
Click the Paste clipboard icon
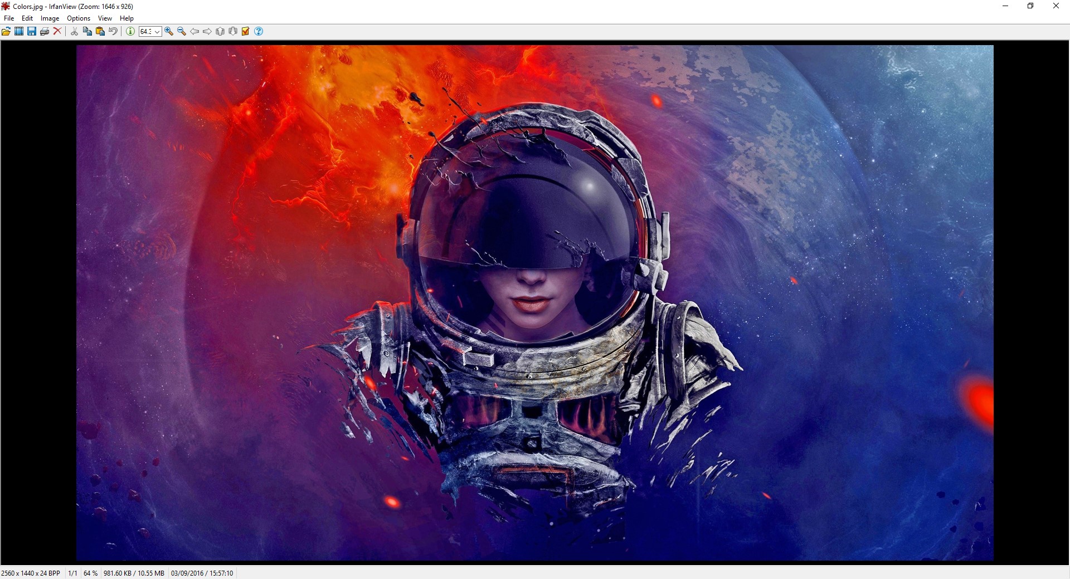(100, 32)
